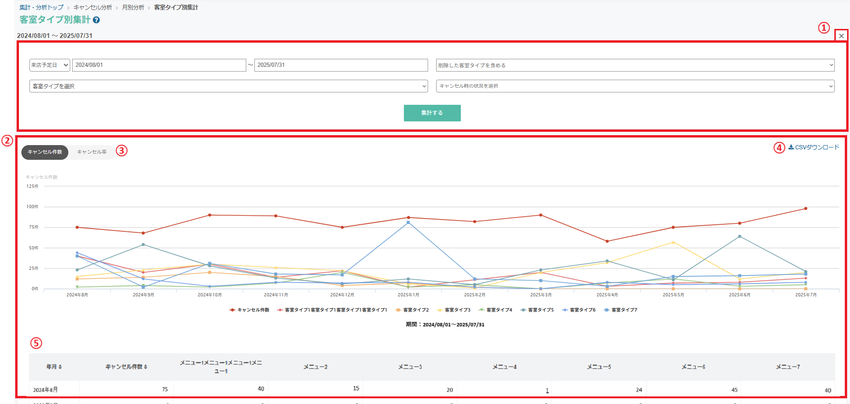850x404 pixels.
Task: Select the 客室タイプ7 peak point at 2025年1月
Action: point(408,222)
